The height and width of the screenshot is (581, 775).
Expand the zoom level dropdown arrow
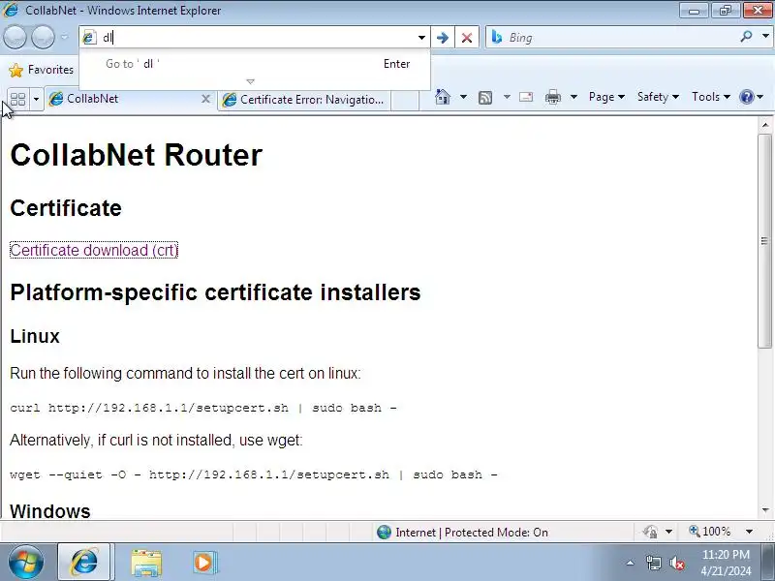(749, 532)
